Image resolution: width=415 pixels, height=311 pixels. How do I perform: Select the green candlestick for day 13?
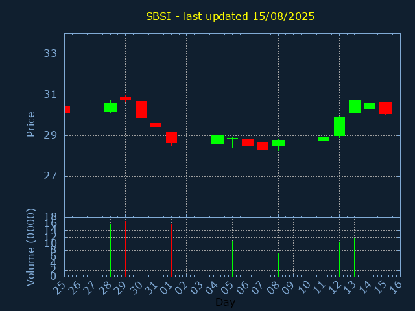point(355,106)
